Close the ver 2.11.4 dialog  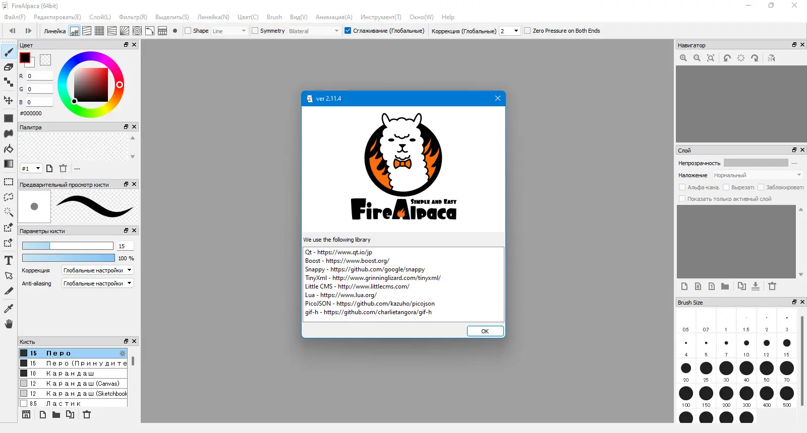498,98
